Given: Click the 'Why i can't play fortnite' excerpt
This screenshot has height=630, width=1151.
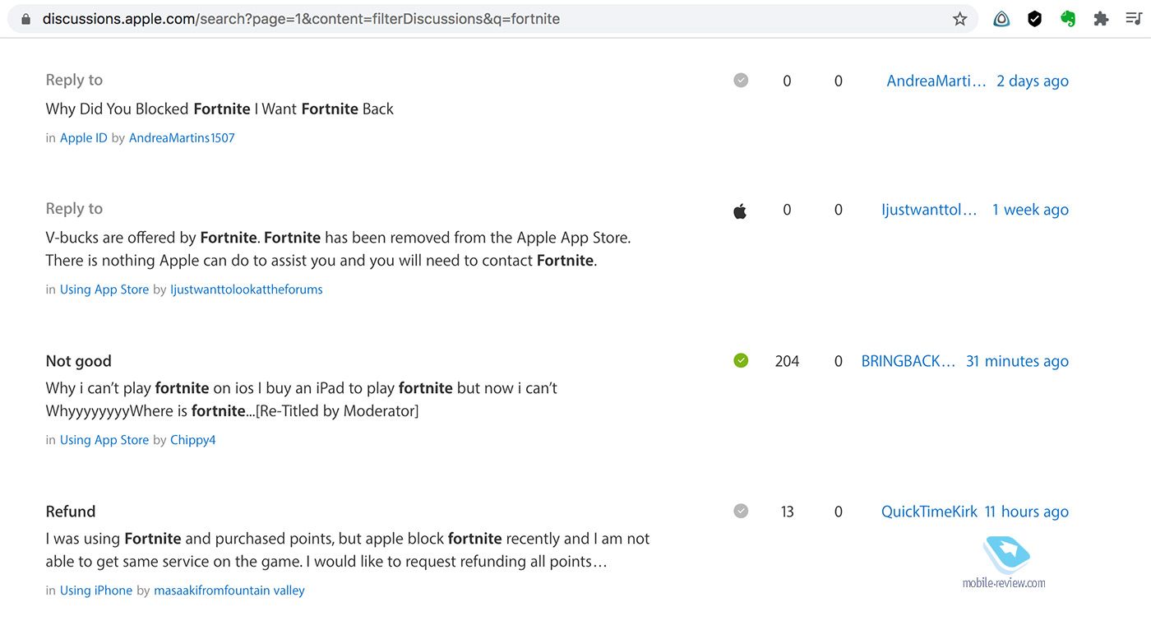Looking at the screenshot, I should click(301, 399).
